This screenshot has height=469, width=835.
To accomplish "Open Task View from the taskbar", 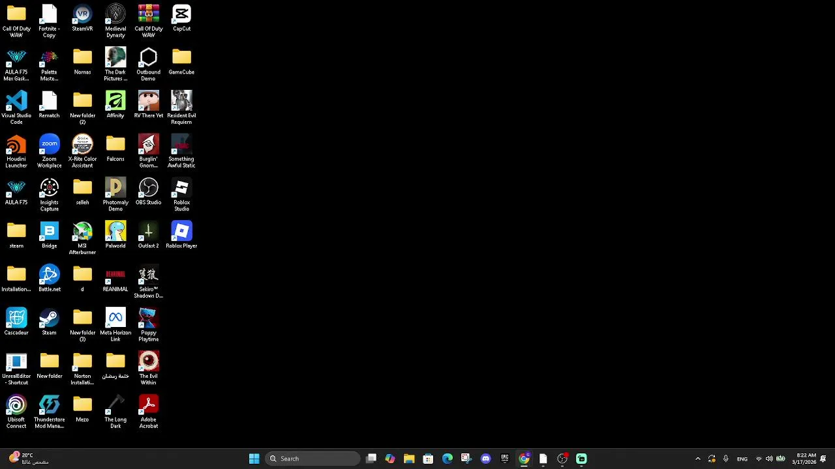I will (371, 459).
